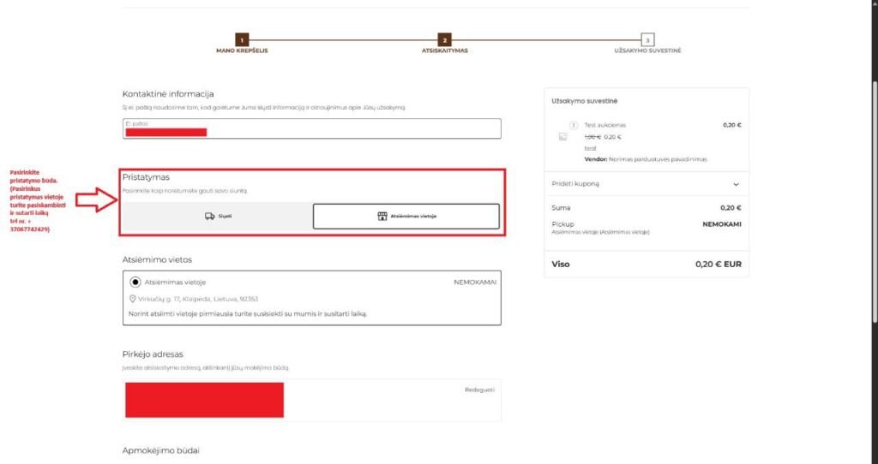Select the Atsiėmimas vietoje radio button
The image size is (878, 464).
[x=135, y=282]
